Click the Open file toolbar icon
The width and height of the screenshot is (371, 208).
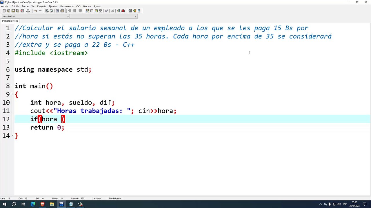point(8,11)
